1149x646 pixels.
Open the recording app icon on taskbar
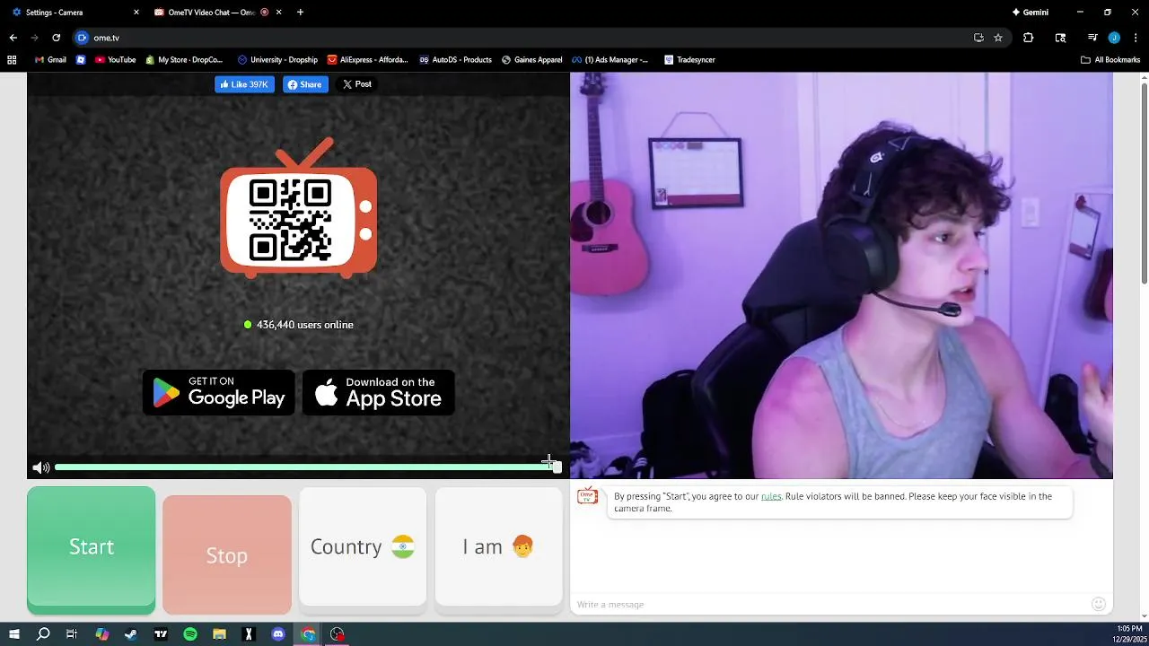338,634
